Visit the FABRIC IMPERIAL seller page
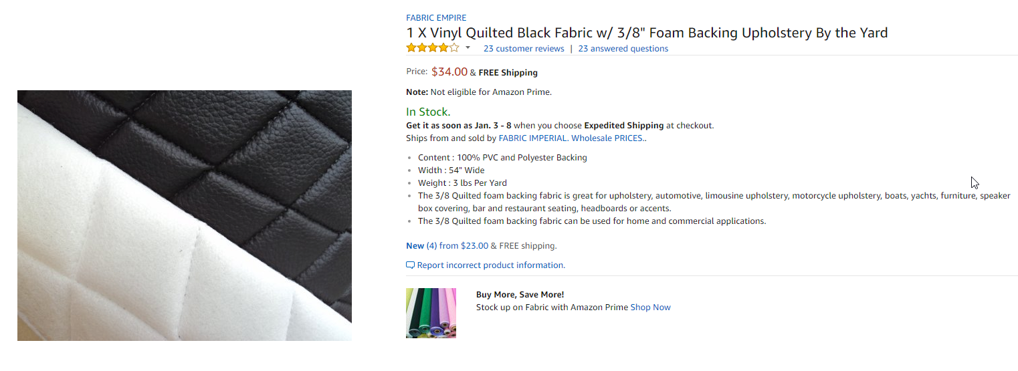Viewport: 1018px width, 371px height. 533,138
